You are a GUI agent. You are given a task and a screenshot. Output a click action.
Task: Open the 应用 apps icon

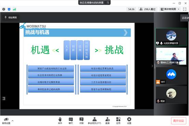click(x=118, y=121)
